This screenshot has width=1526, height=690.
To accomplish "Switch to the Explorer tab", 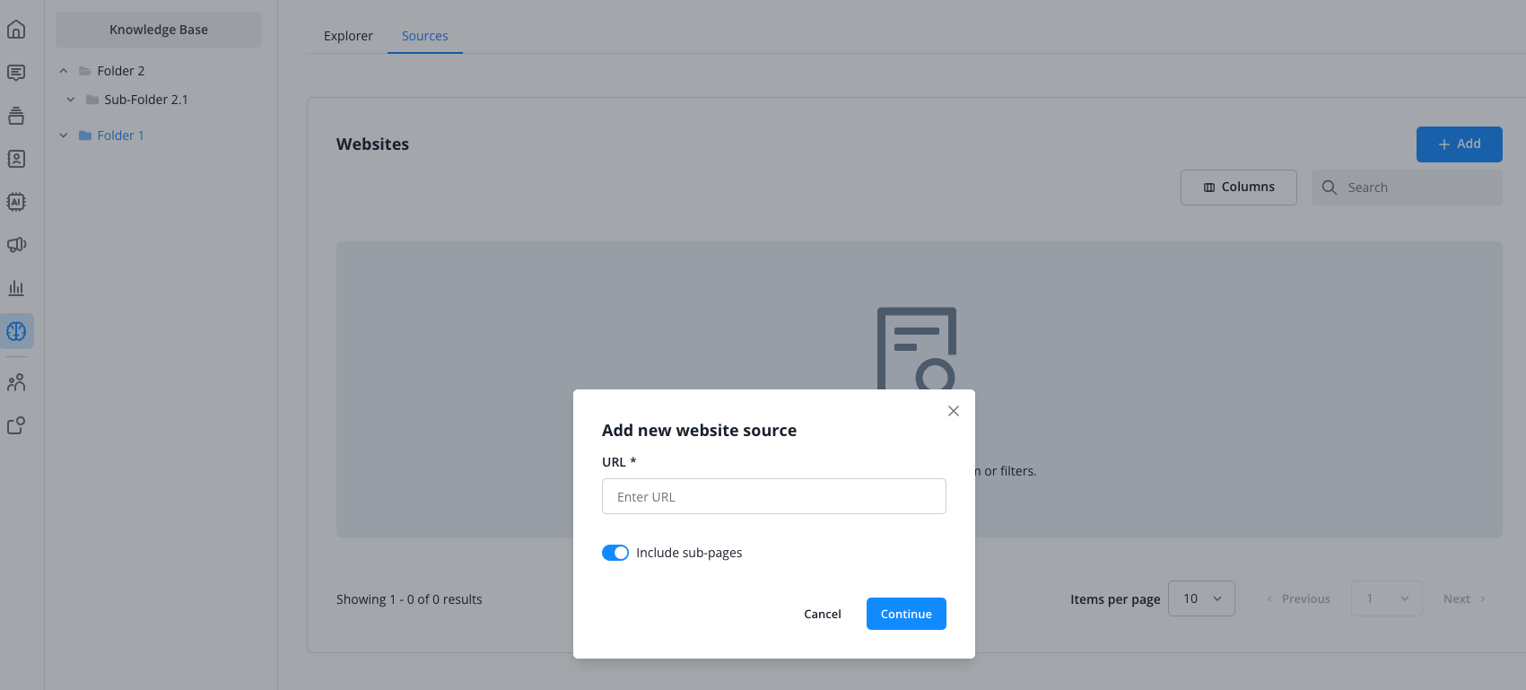I will point(348,36).
